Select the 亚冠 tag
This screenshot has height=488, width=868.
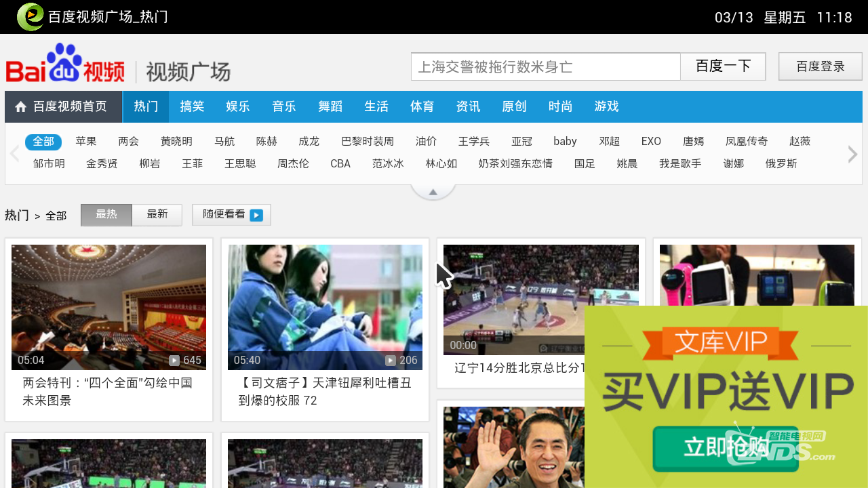click(522, 142)
